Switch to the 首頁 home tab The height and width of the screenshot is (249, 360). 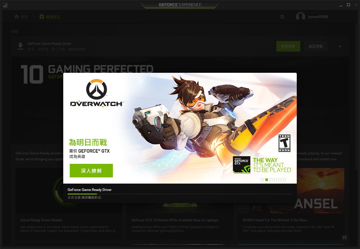pyautogui.click(x=21, y=17)
